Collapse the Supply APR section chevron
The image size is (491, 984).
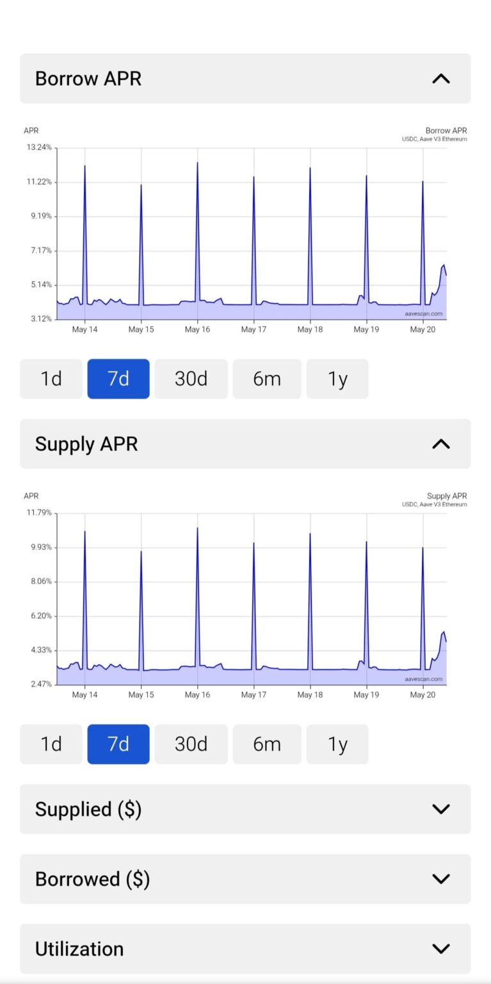pos(441,444)
